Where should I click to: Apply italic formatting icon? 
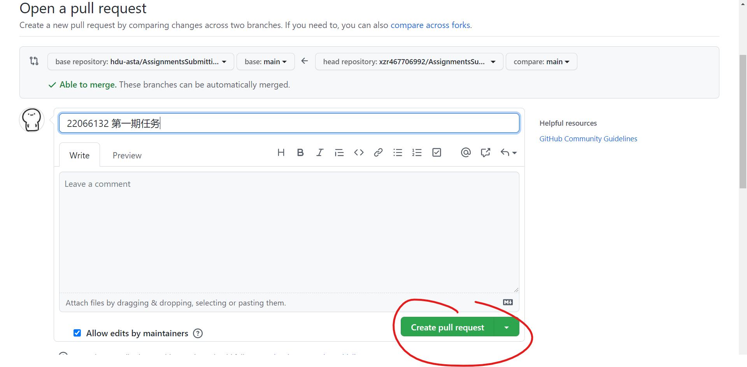click(x=319, y=153)
